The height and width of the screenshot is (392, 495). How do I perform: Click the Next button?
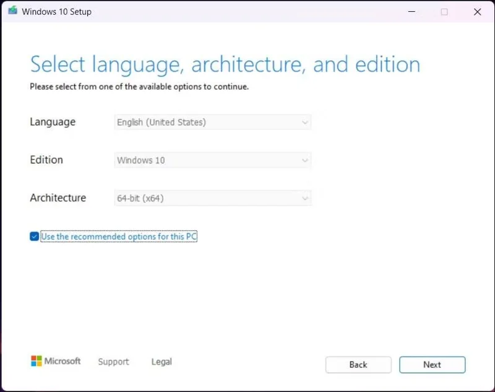[432, 365]
